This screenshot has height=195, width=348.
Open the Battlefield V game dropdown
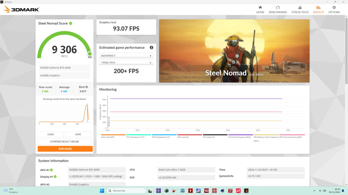126,56
